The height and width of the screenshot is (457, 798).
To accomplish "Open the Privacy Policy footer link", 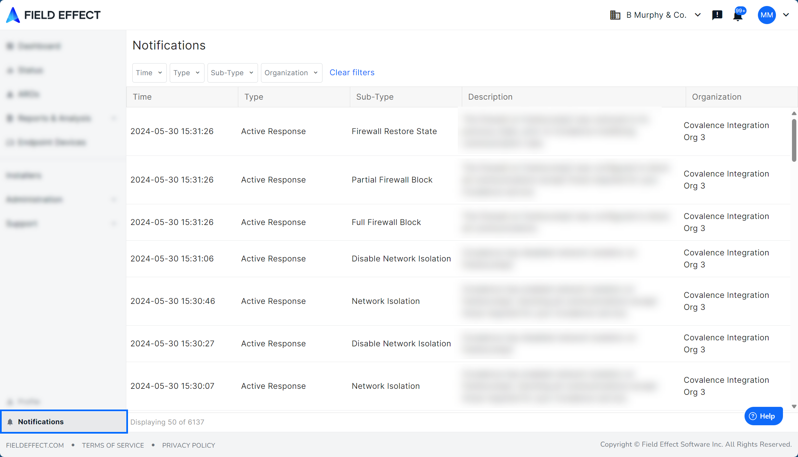I will (x=188, y=445).
